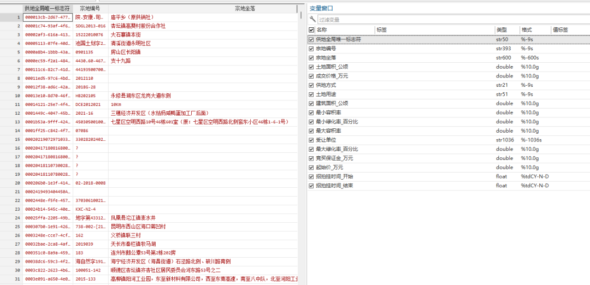This screenshot has width=590, height=285.
Task: Select cell 庙平乡（原供销社）
Action: click(x=203, y=17)
